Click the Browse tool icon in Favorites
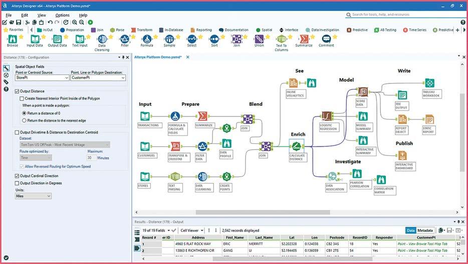 tap(12, 38)
